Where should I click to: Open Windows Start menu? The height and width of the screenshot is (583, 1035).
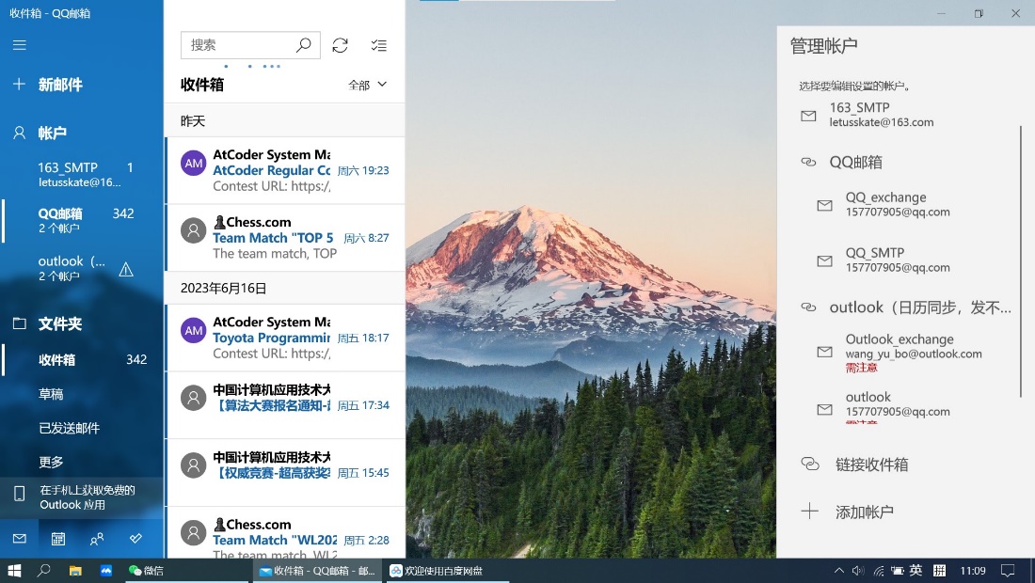pyautogui.click(x=14, y=571)
